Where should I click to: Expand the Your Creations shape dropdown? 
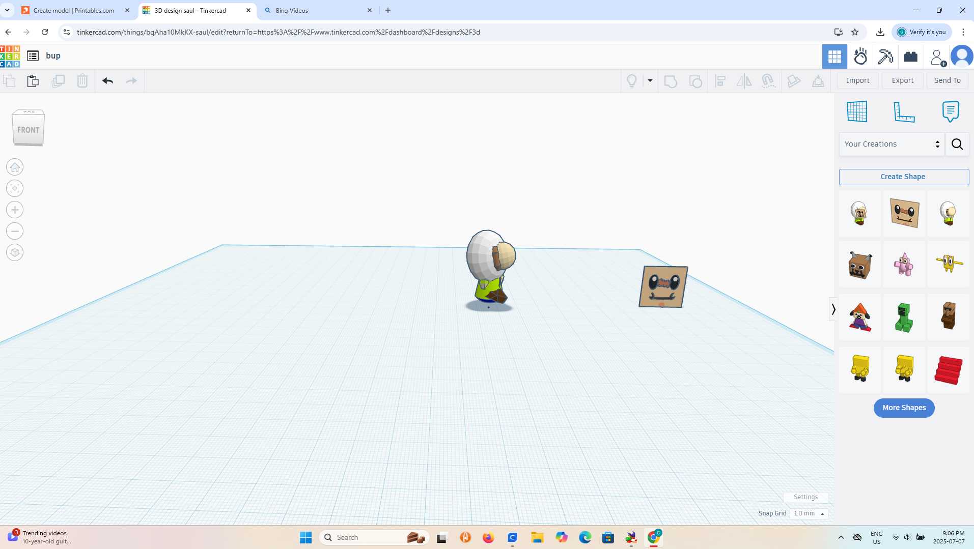(892, 144)
